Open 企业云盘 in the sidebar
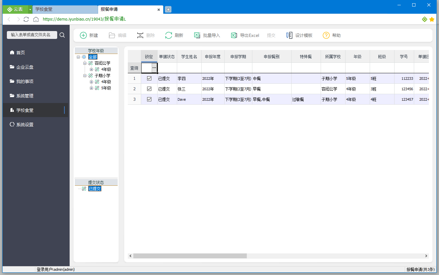 coord(35,67)
